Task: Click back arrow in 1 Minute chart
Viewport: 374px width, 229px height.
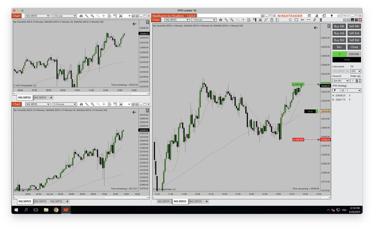Action: click(316, 28)
